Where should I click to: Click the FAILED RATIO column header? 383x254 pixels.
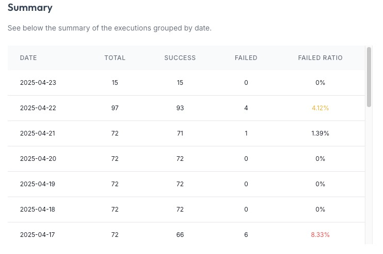pyautogui.click(x=320, y=58)
